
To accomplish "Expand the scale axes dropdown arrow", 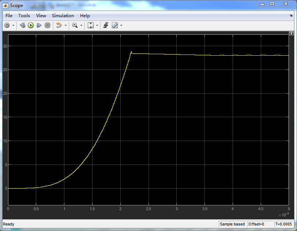I will coord(97,26).
